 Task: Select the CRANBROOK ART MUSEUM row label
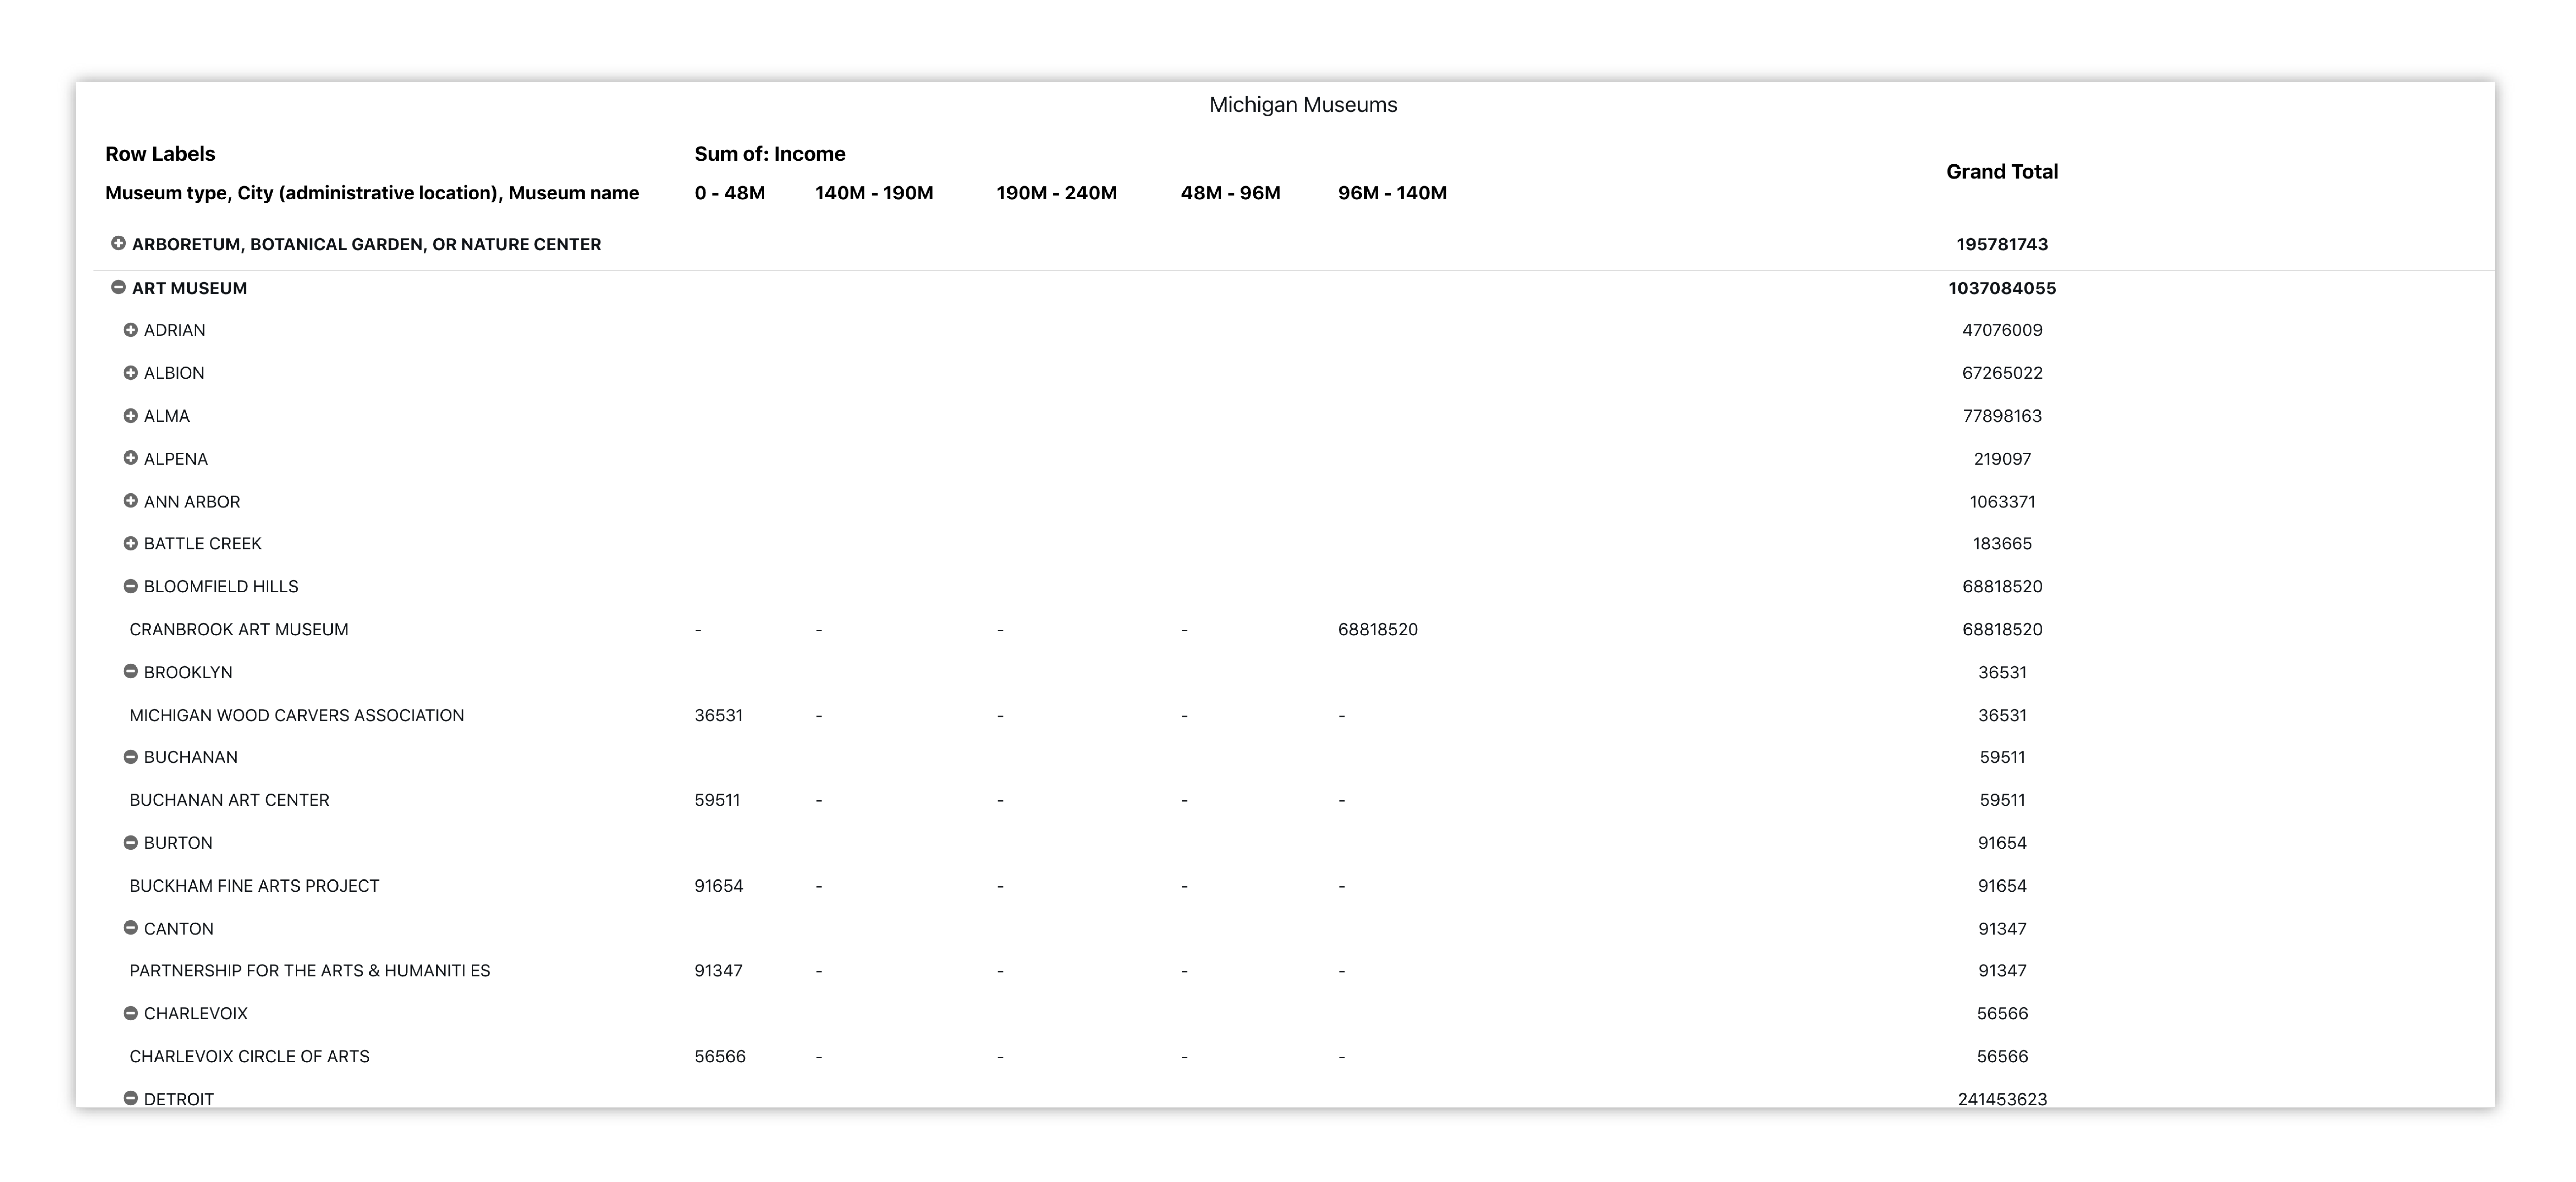239,630
